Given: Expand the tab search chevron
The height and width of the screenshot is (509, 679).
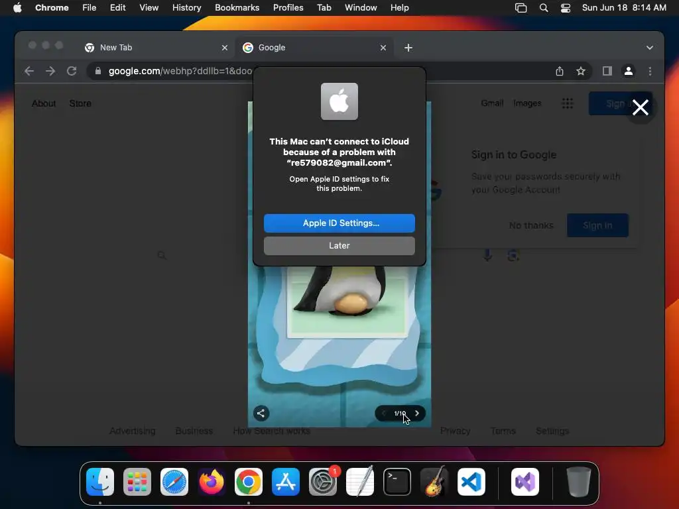Looking at the screenshot, I should (650, 48).
